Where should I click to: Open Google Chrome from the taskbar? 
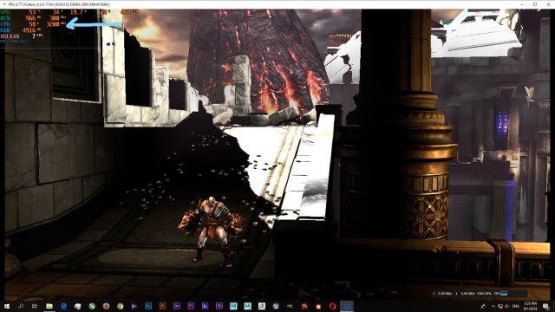pos(120,306)
